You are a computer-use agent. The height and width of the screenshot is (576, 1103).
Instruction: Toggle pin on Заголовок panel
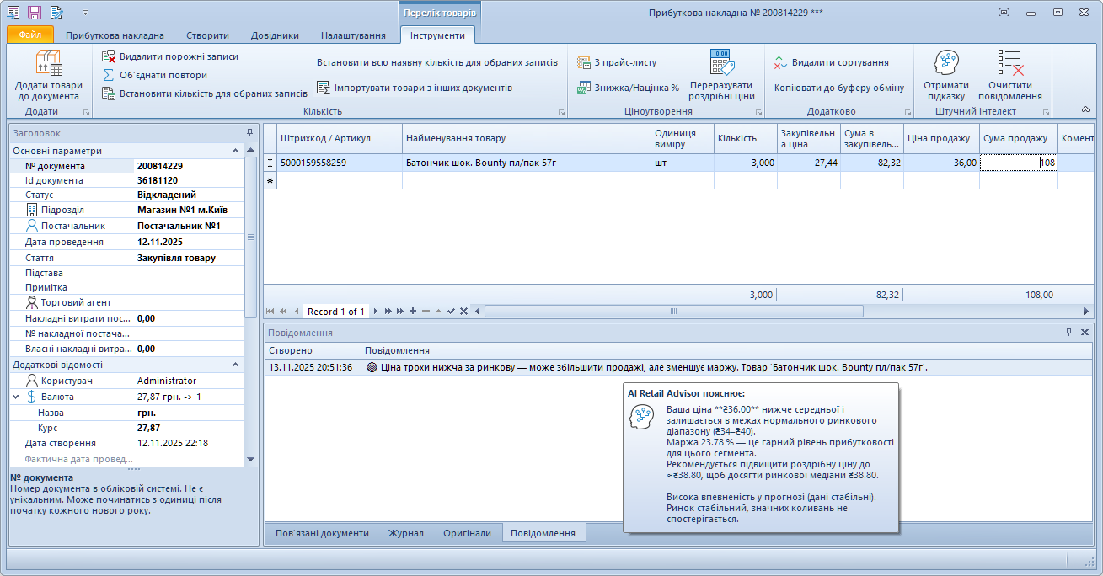coord(249,133)
